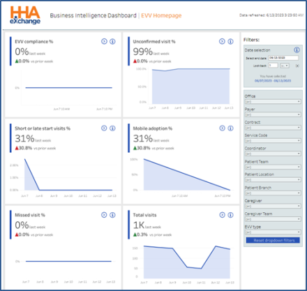307x291 pixels.
Task: Expand the EVV type filter dropdown
Action: coord(273,232)
